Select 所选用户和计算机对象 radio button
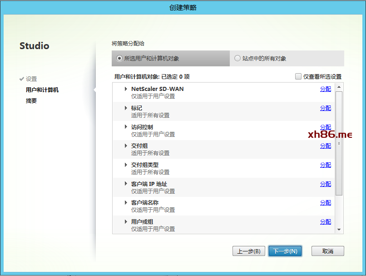366x276 pixels. click(119, 59)
